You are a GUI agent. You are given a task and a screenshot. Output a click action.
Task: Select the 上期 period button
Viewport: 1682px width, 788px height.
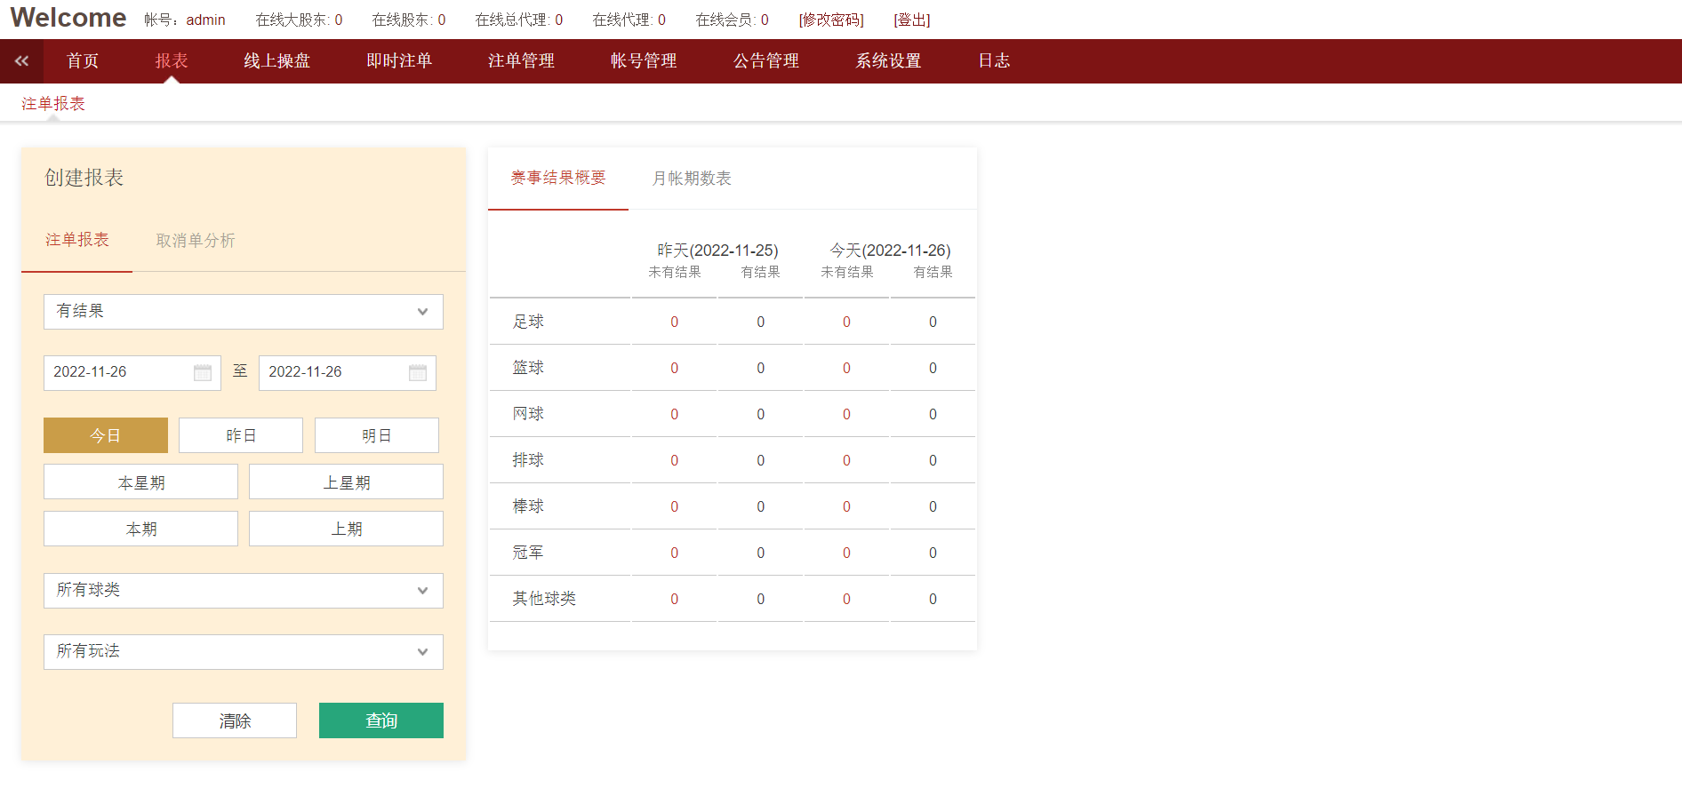coord(346,529)
